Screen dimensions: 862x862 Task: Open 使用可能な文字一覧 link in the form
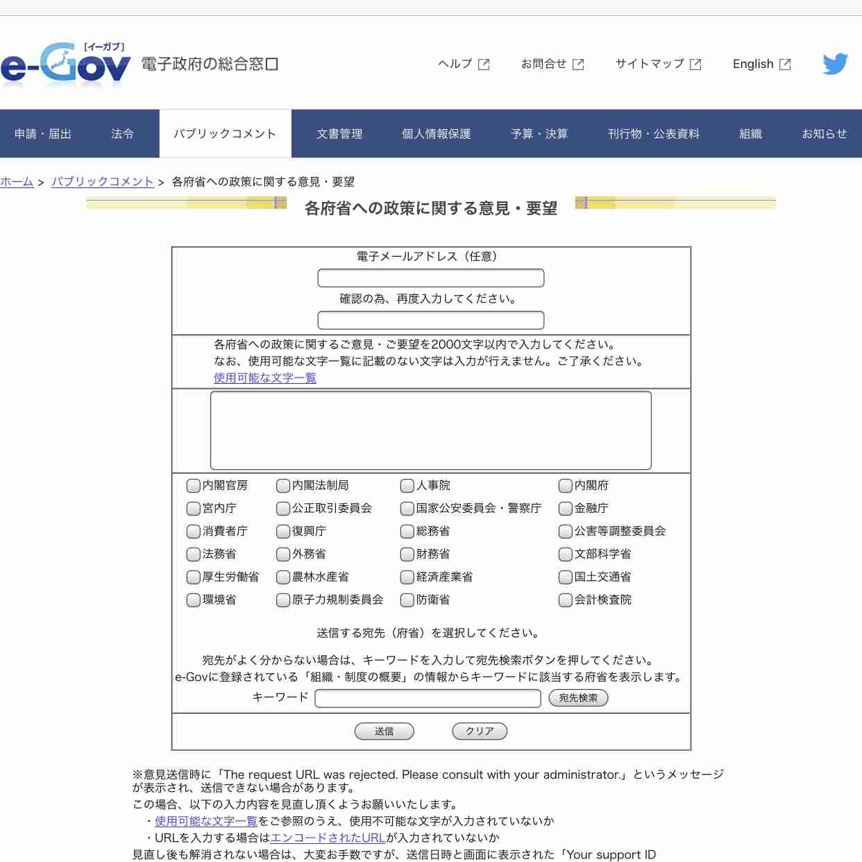(265, 378)
